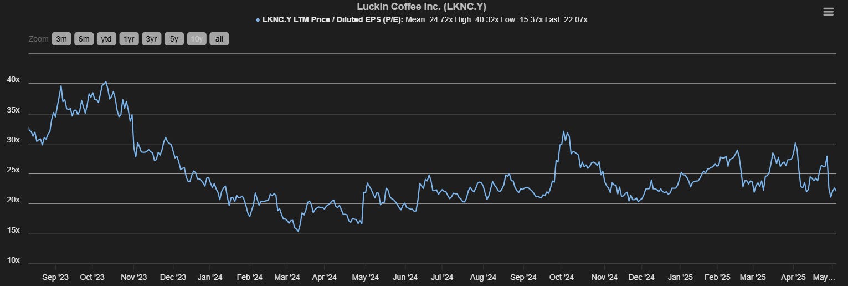
Task: Click the Dec '24 x-axis label
Action: coord(643,277)
